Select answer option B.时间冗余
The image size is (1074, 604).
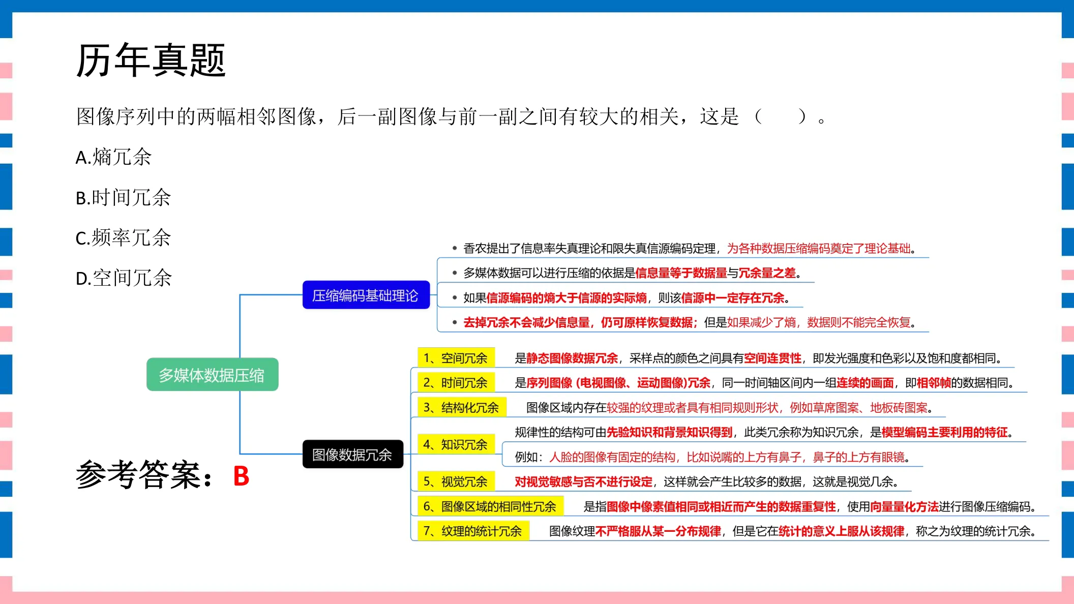point(123,197)
